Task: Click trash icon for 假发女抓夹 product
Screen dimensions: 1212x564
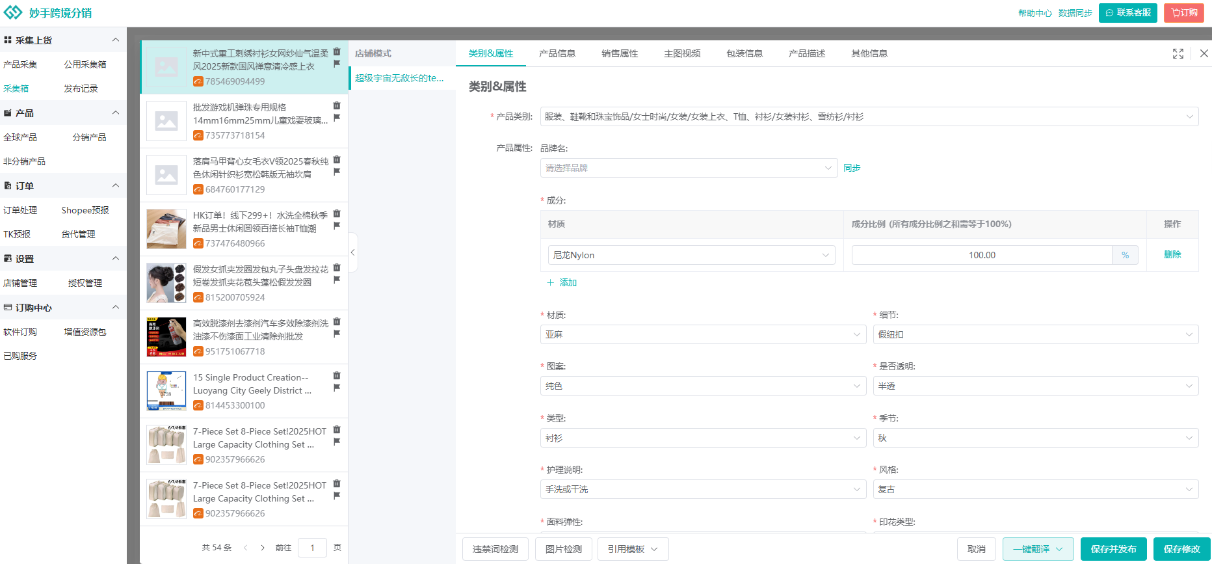Action: [337, 267]
